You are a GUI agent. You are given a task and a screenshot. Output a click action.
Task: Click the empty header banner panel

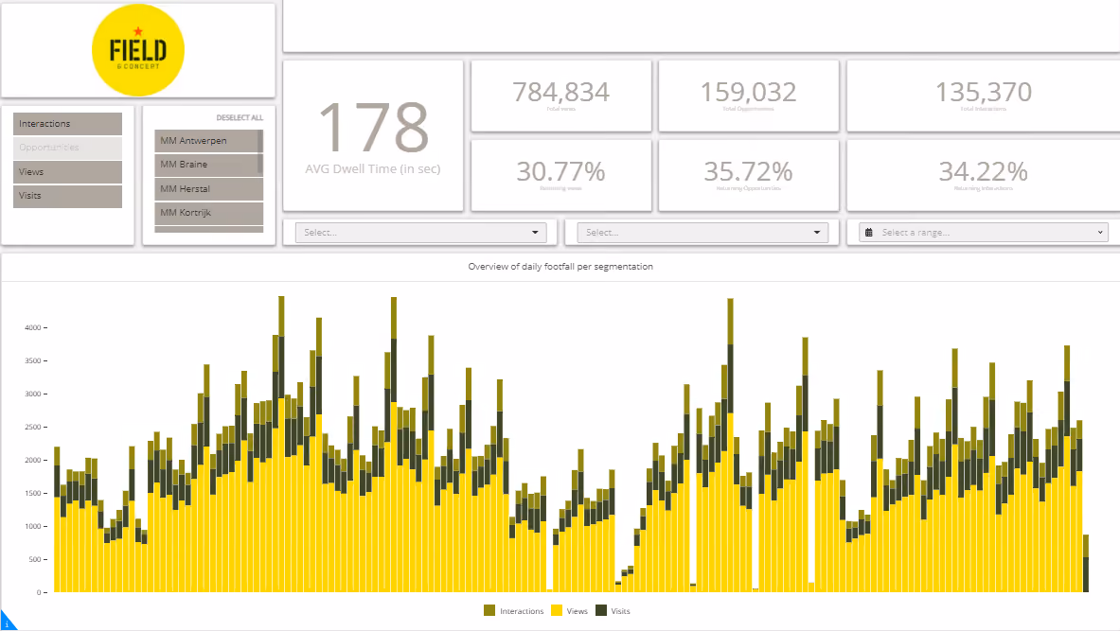click(x=702, y=26)
